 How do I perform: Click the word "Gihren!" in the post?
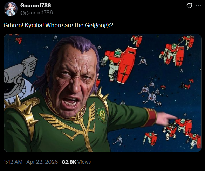click(13, 25)
